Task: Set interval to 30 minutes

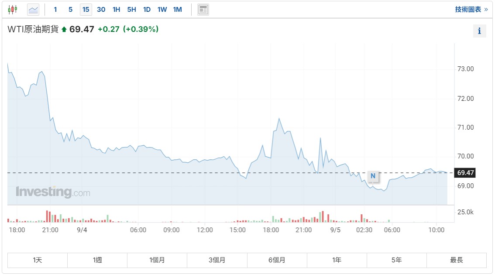Action: coord(101,10)
